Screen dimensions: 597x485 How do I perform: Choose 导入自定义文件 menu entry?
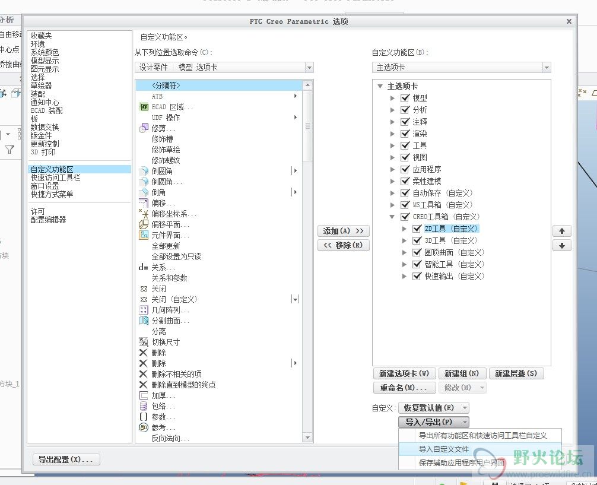coord(479,449)
